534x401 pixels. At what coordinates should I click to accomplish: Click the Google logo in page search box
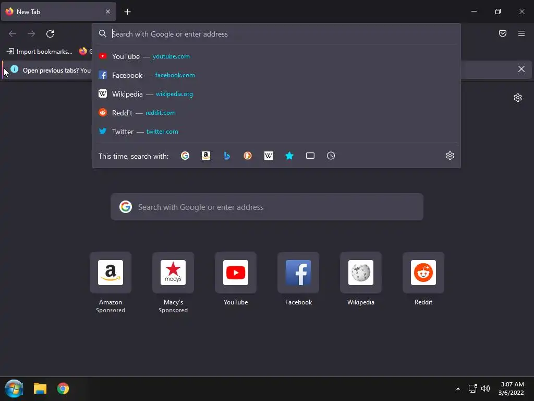[126, 207]
